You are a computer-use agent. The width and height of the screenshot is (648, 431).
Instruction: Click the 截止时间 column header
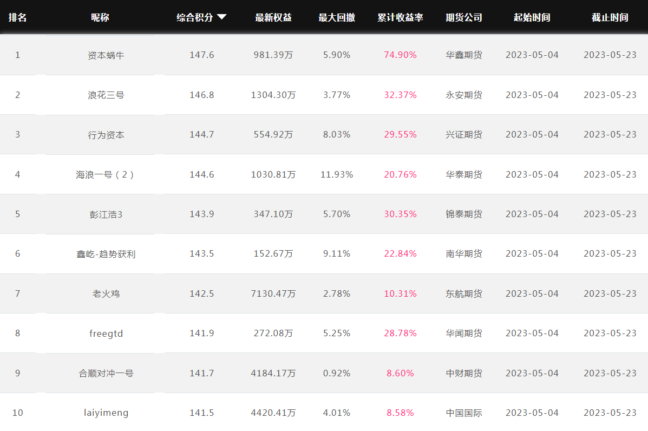610,17
